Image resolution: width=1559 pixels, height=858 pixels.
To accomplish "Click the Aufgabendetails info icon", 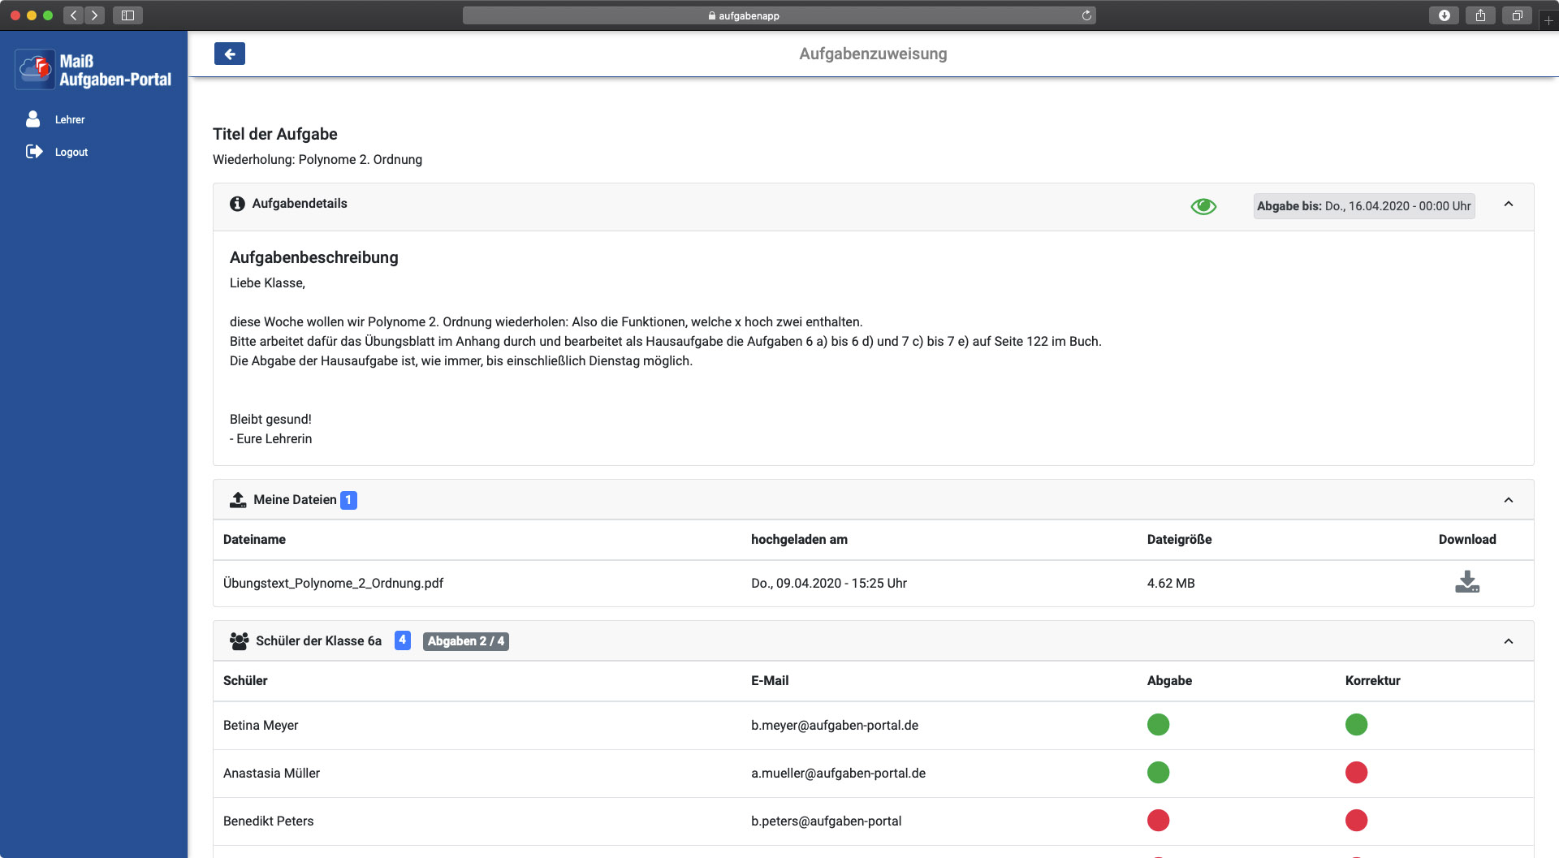I will tap(237, 204).
